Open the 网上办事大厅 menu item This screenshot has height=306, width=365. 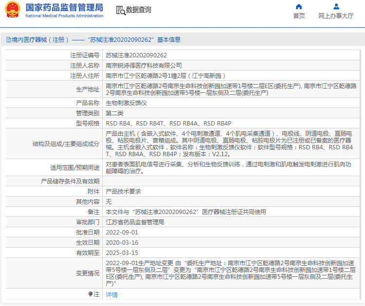336,16
